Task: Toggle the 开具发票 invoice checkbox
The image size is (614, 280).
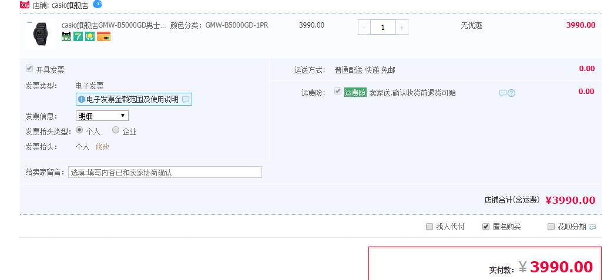Action: point(29,69)
